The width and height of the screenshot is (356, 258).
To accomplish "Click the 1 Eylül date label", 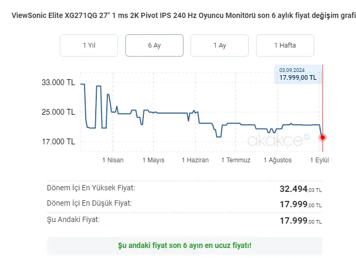I will pyautogui.click(x=320, y=160).
